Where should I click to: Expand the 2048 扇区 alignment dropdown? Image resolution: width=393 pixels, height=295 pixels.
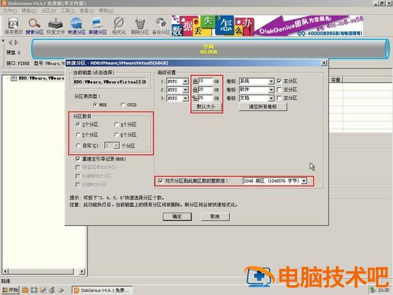303,181
